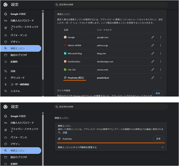Click the ショートカット column header
Screen dimensions: 179x166
[104, 30]
